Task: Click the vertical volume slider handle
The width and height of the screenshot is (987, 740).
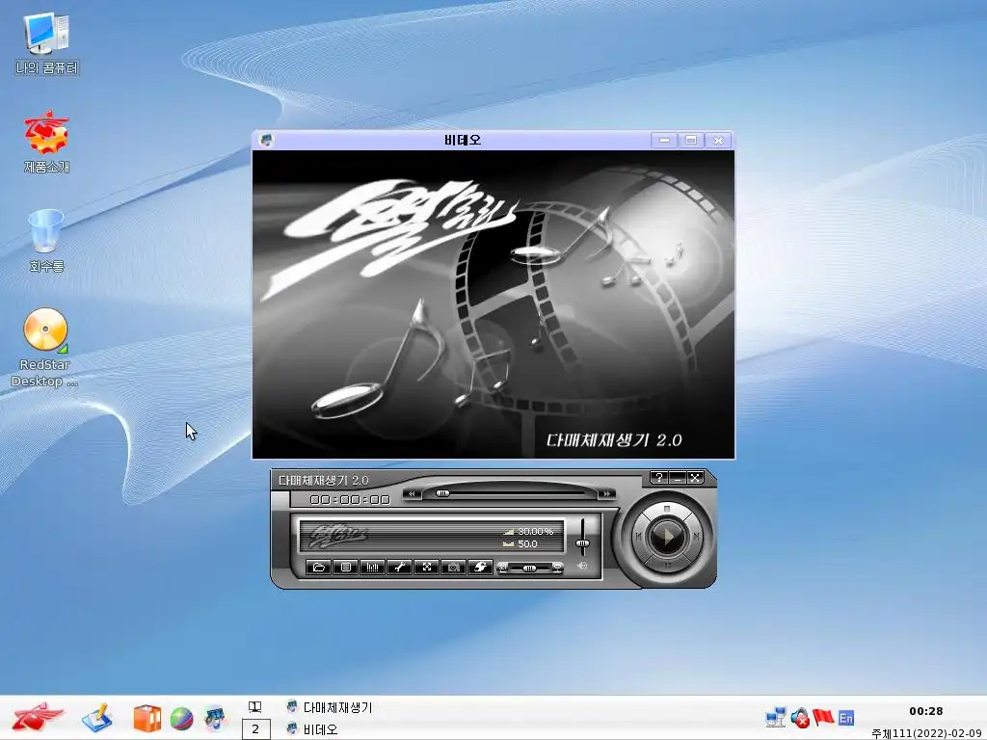Action: coord(582,543)
